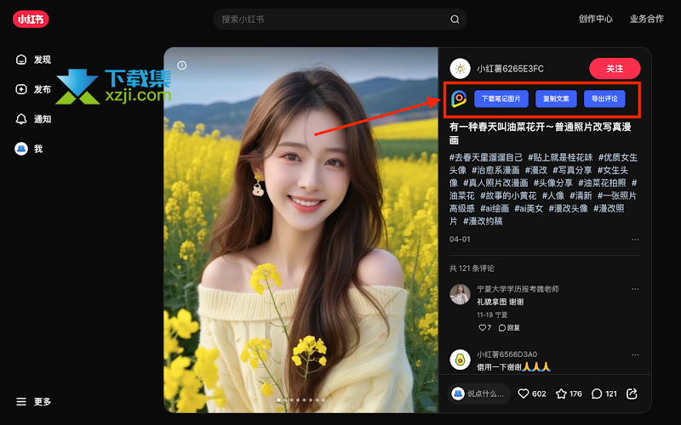Click the 说点什么 comment input
681x425 pixels.
[x=479, y=394]
